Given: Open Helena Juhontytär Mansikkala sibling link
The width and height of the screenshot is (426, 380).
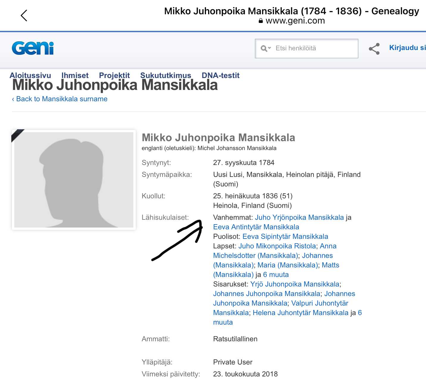Looking at the screenshot, I should tap(300, 313).
